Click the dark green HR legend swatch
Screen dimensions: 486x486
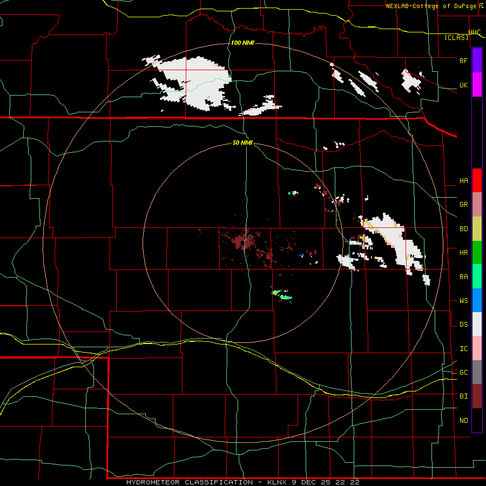click(477, 253)
